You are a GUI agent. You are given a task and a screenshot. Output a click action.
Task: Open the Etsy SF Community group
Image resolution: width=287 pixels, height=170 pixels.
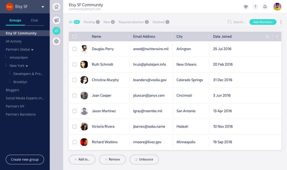coord(25,33)
